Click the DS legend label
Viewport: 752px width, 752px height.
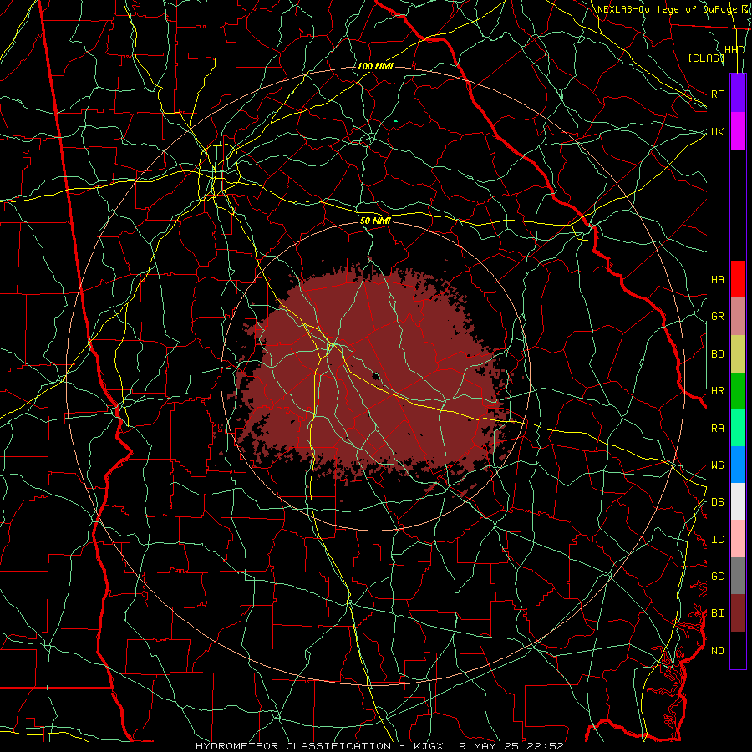click(717, 502)
